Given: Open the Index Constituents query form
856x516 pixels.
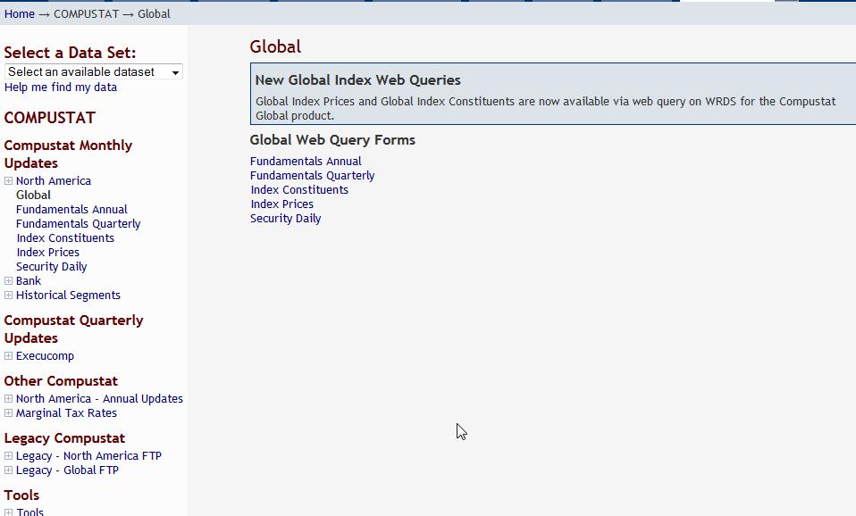Looking at the screenshot, I should tap(299, 189).
